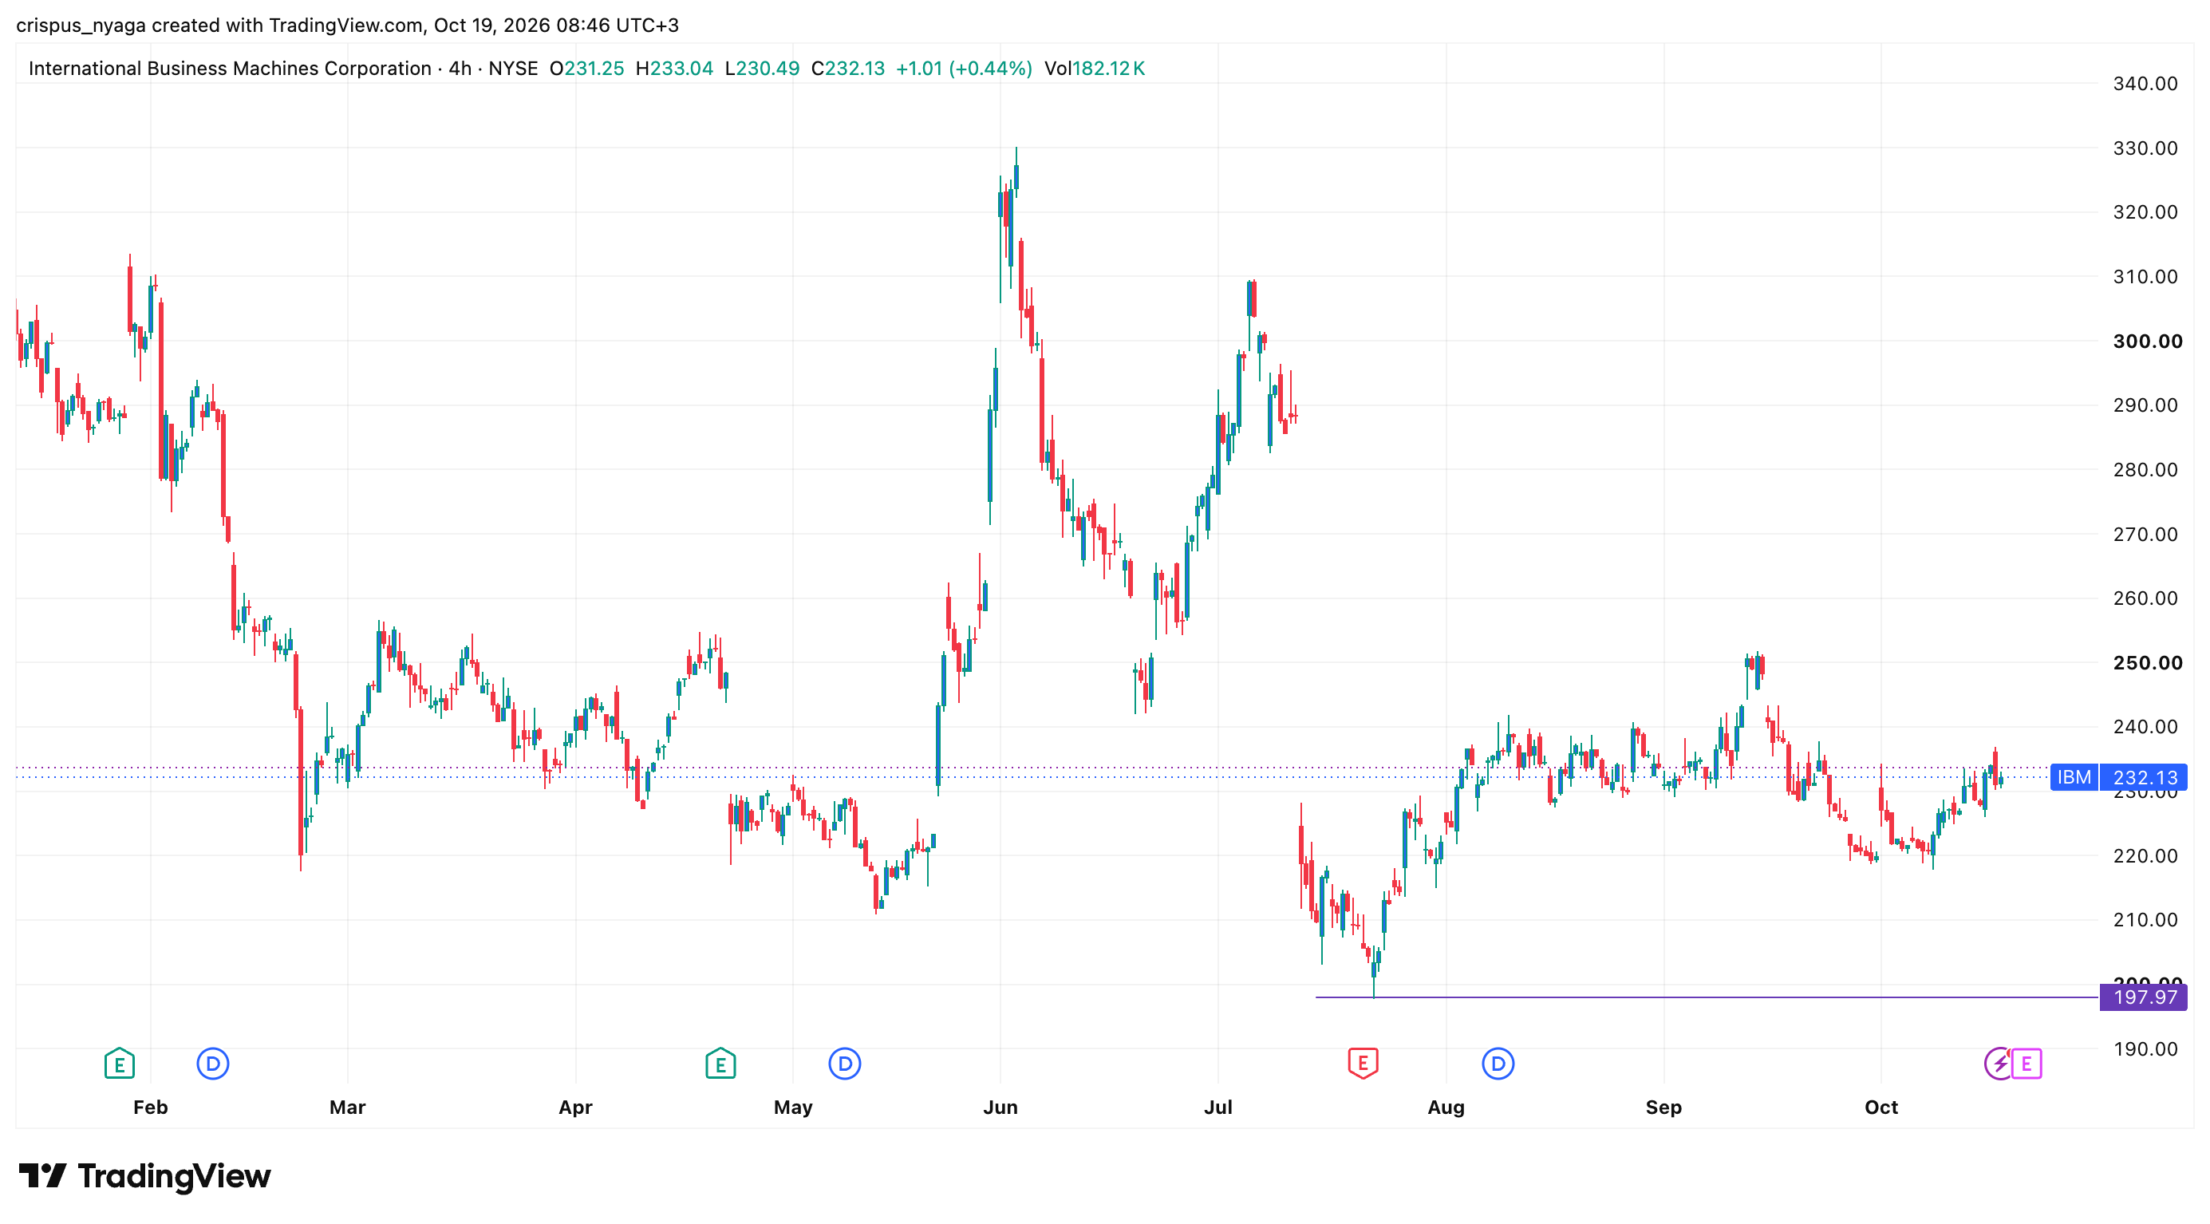Click the 330.00 price axis label
This screenshot has width=2210, height=1224.
(x=2145, y=148)
